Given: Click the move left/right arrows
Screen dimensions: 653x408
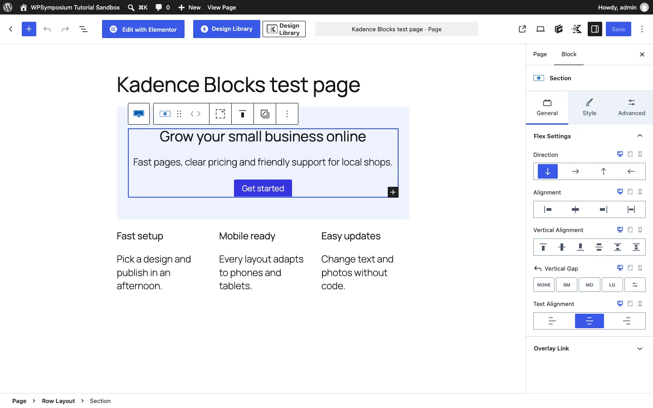Looking at the screenshot, I should click(195, 114).
